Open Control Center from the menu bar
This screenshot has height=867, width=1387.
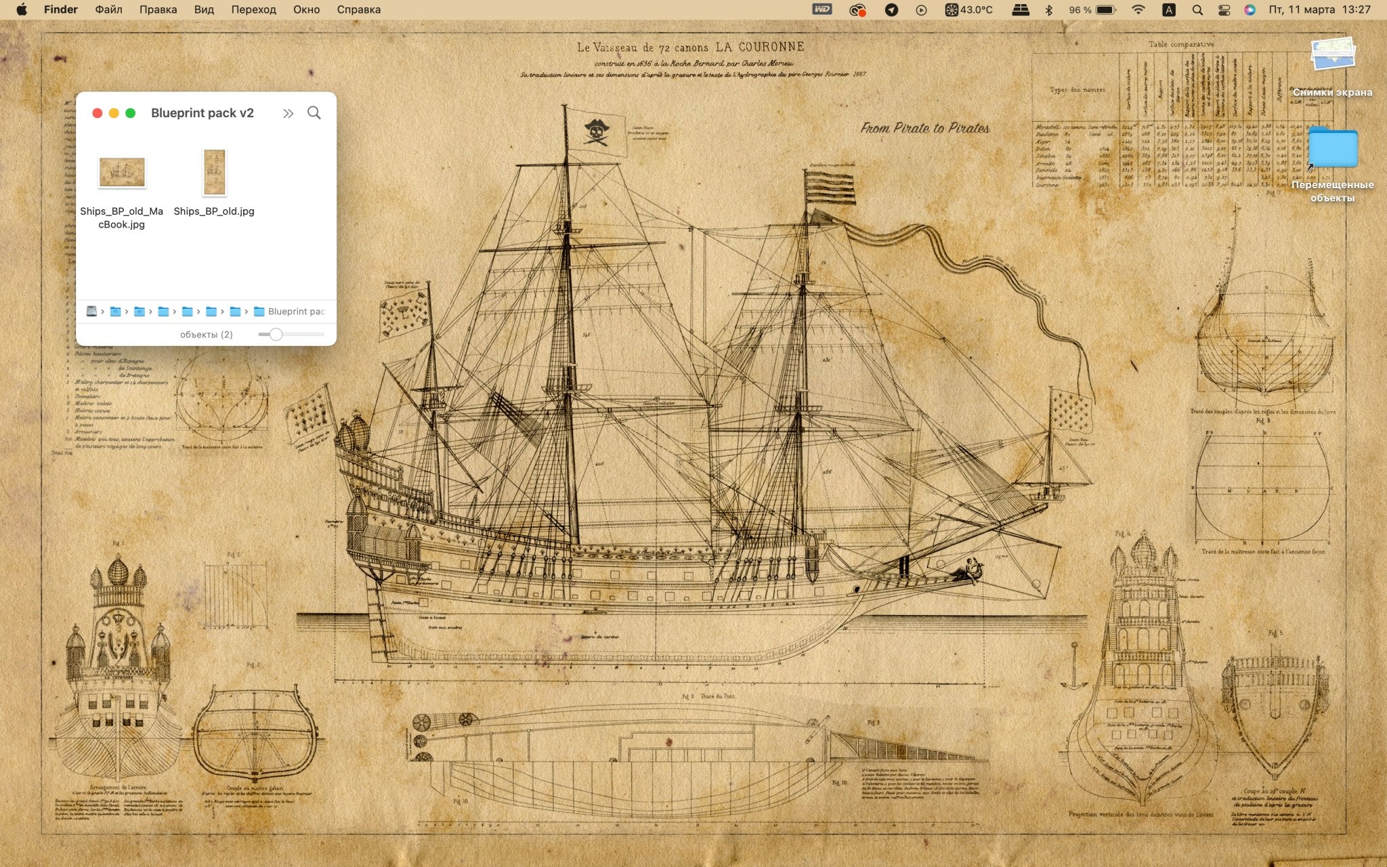(1223, 9)
